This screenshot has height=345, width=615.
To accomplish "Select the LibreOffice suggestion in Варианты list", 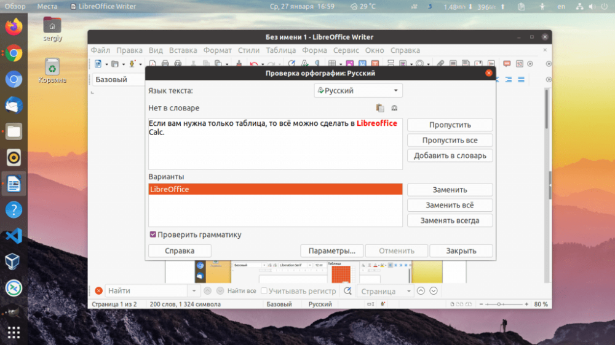I will [x=275, y=190].
